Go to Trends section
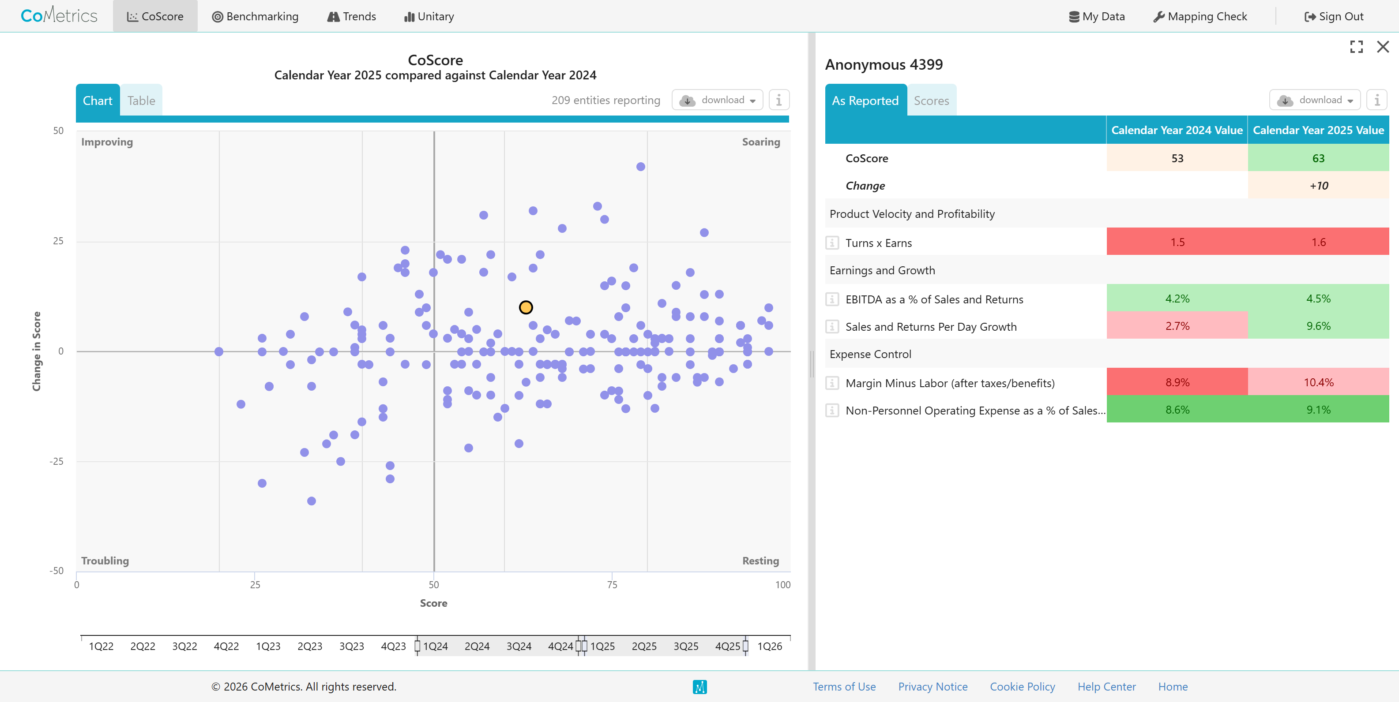This screenshot has height=702, width=1399. coord(351,16)
